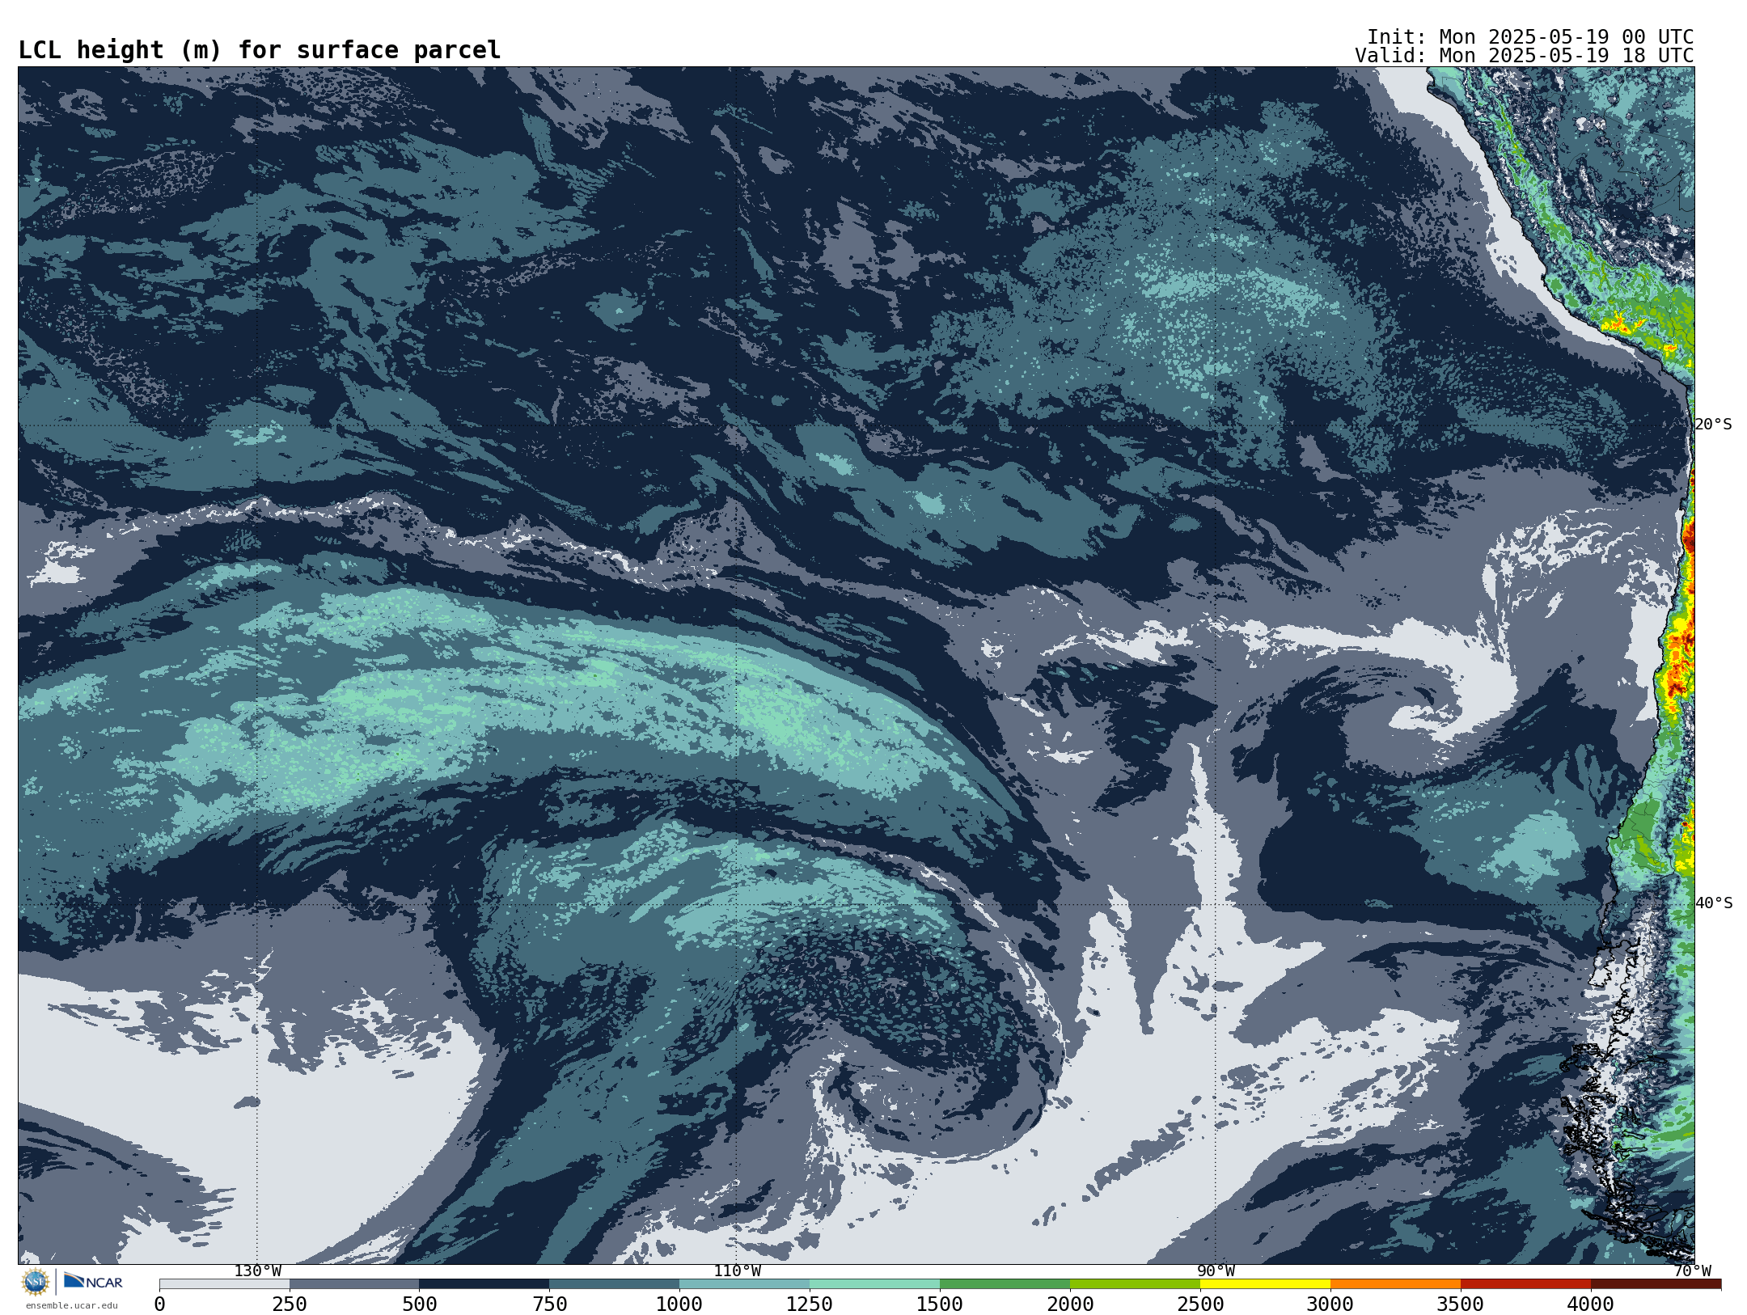Click the NSF logo icon

pyautogui.click(x=36, y=1282)
